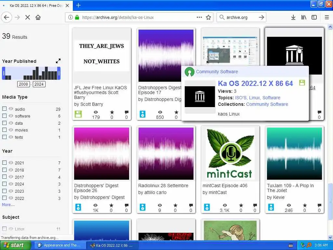Screen dimensions: 333x250
Task: Click the Community Software collection icon in popup
Action: (190, 72)
